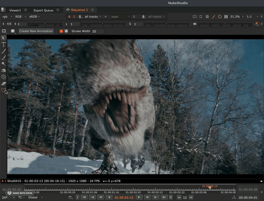Toggle the Sequence 1 tab eye icon
Screen dimensions: 264x201
pyautogui.click(x=68, y=10)
